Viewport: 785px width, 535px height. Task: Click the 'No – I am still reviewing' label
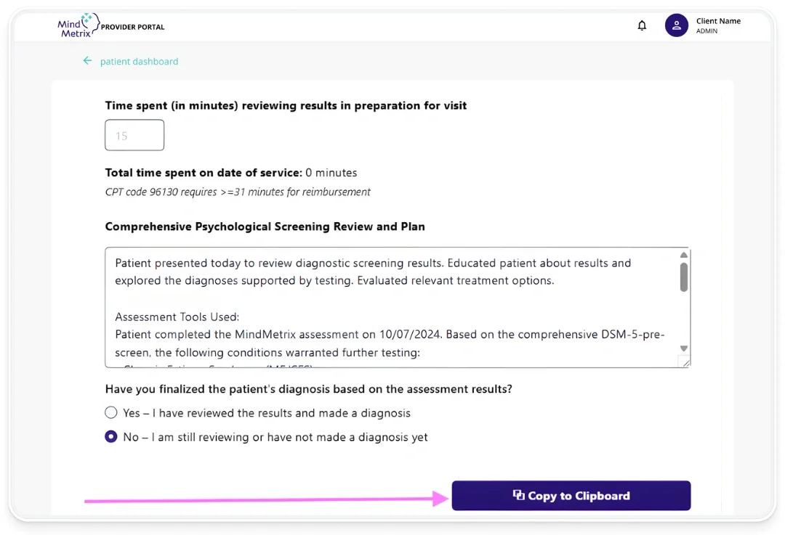tap(275, 437)
